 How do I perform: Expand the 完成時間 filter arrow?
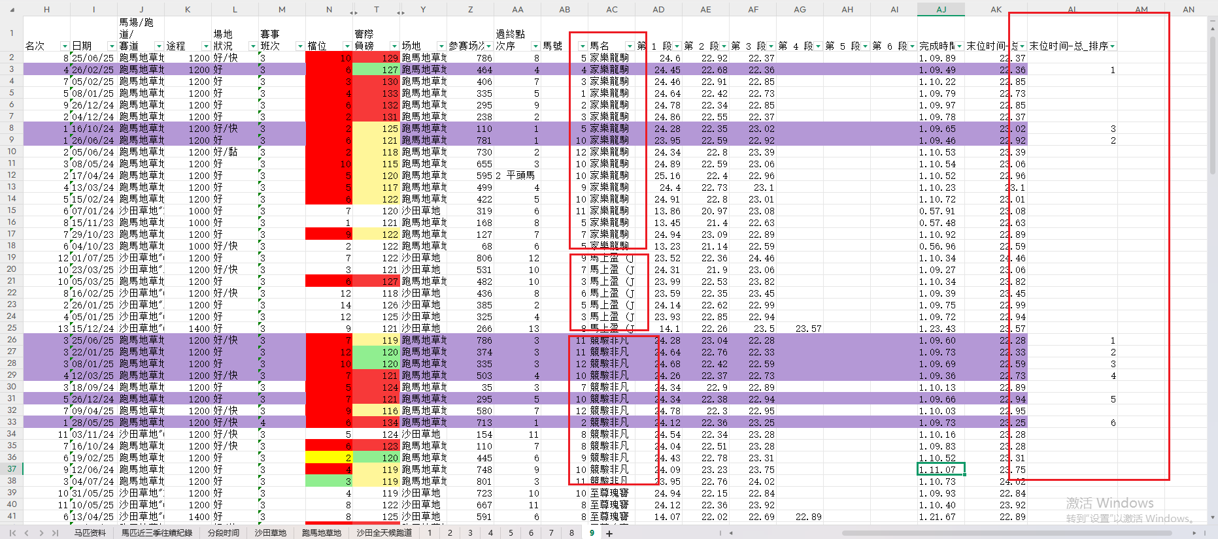[959, 46]
